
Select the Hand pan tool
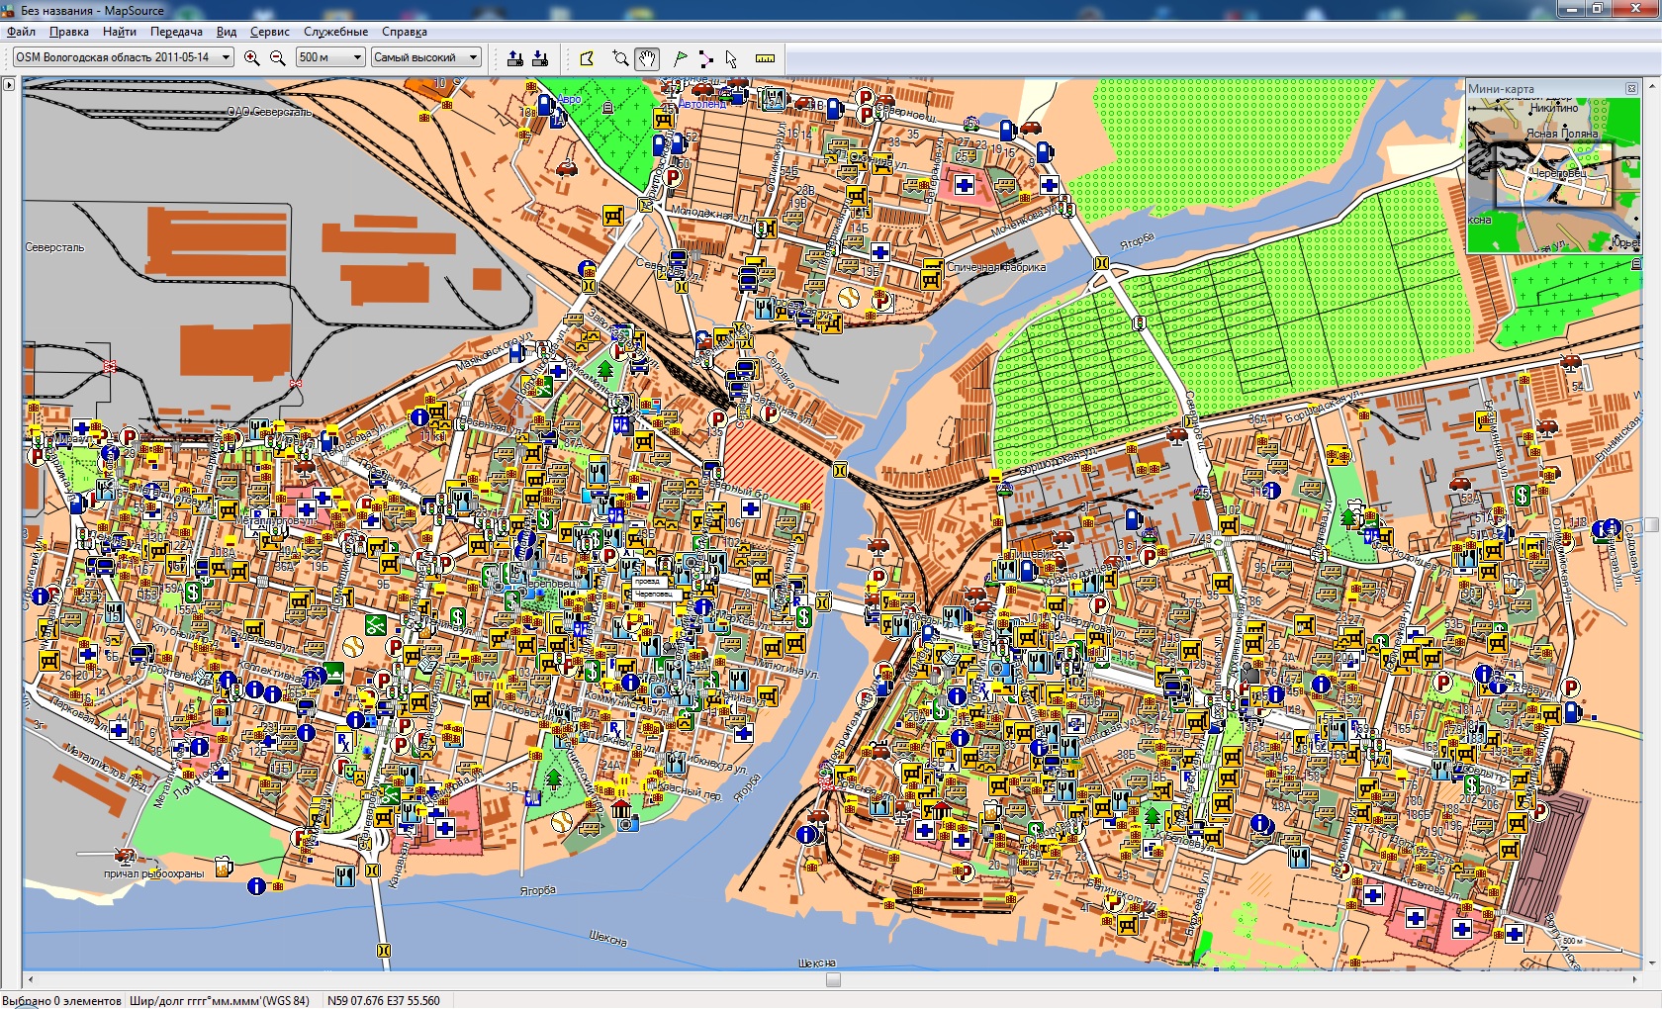647,58
